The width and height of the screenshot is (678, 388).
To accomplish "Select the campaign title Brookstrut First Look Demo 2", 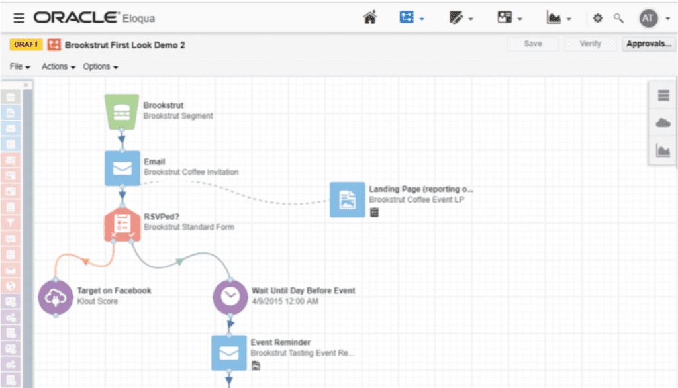I will pyautogui.click(x=125, y=45).
